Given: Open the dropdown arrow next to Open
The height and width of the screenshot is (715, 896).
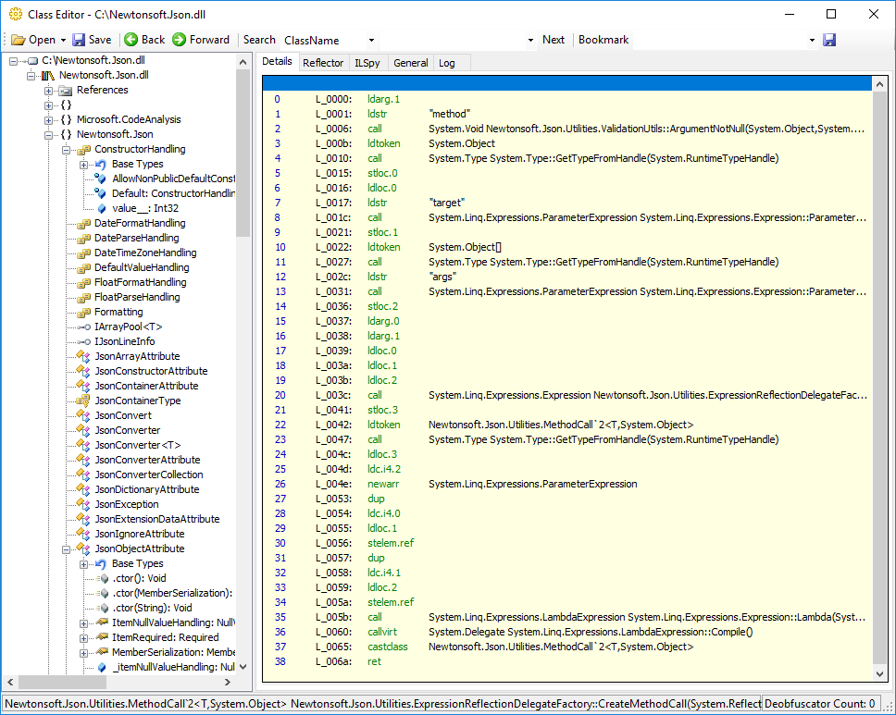Looking at the screenshot, I should click(x=63, y=41).
